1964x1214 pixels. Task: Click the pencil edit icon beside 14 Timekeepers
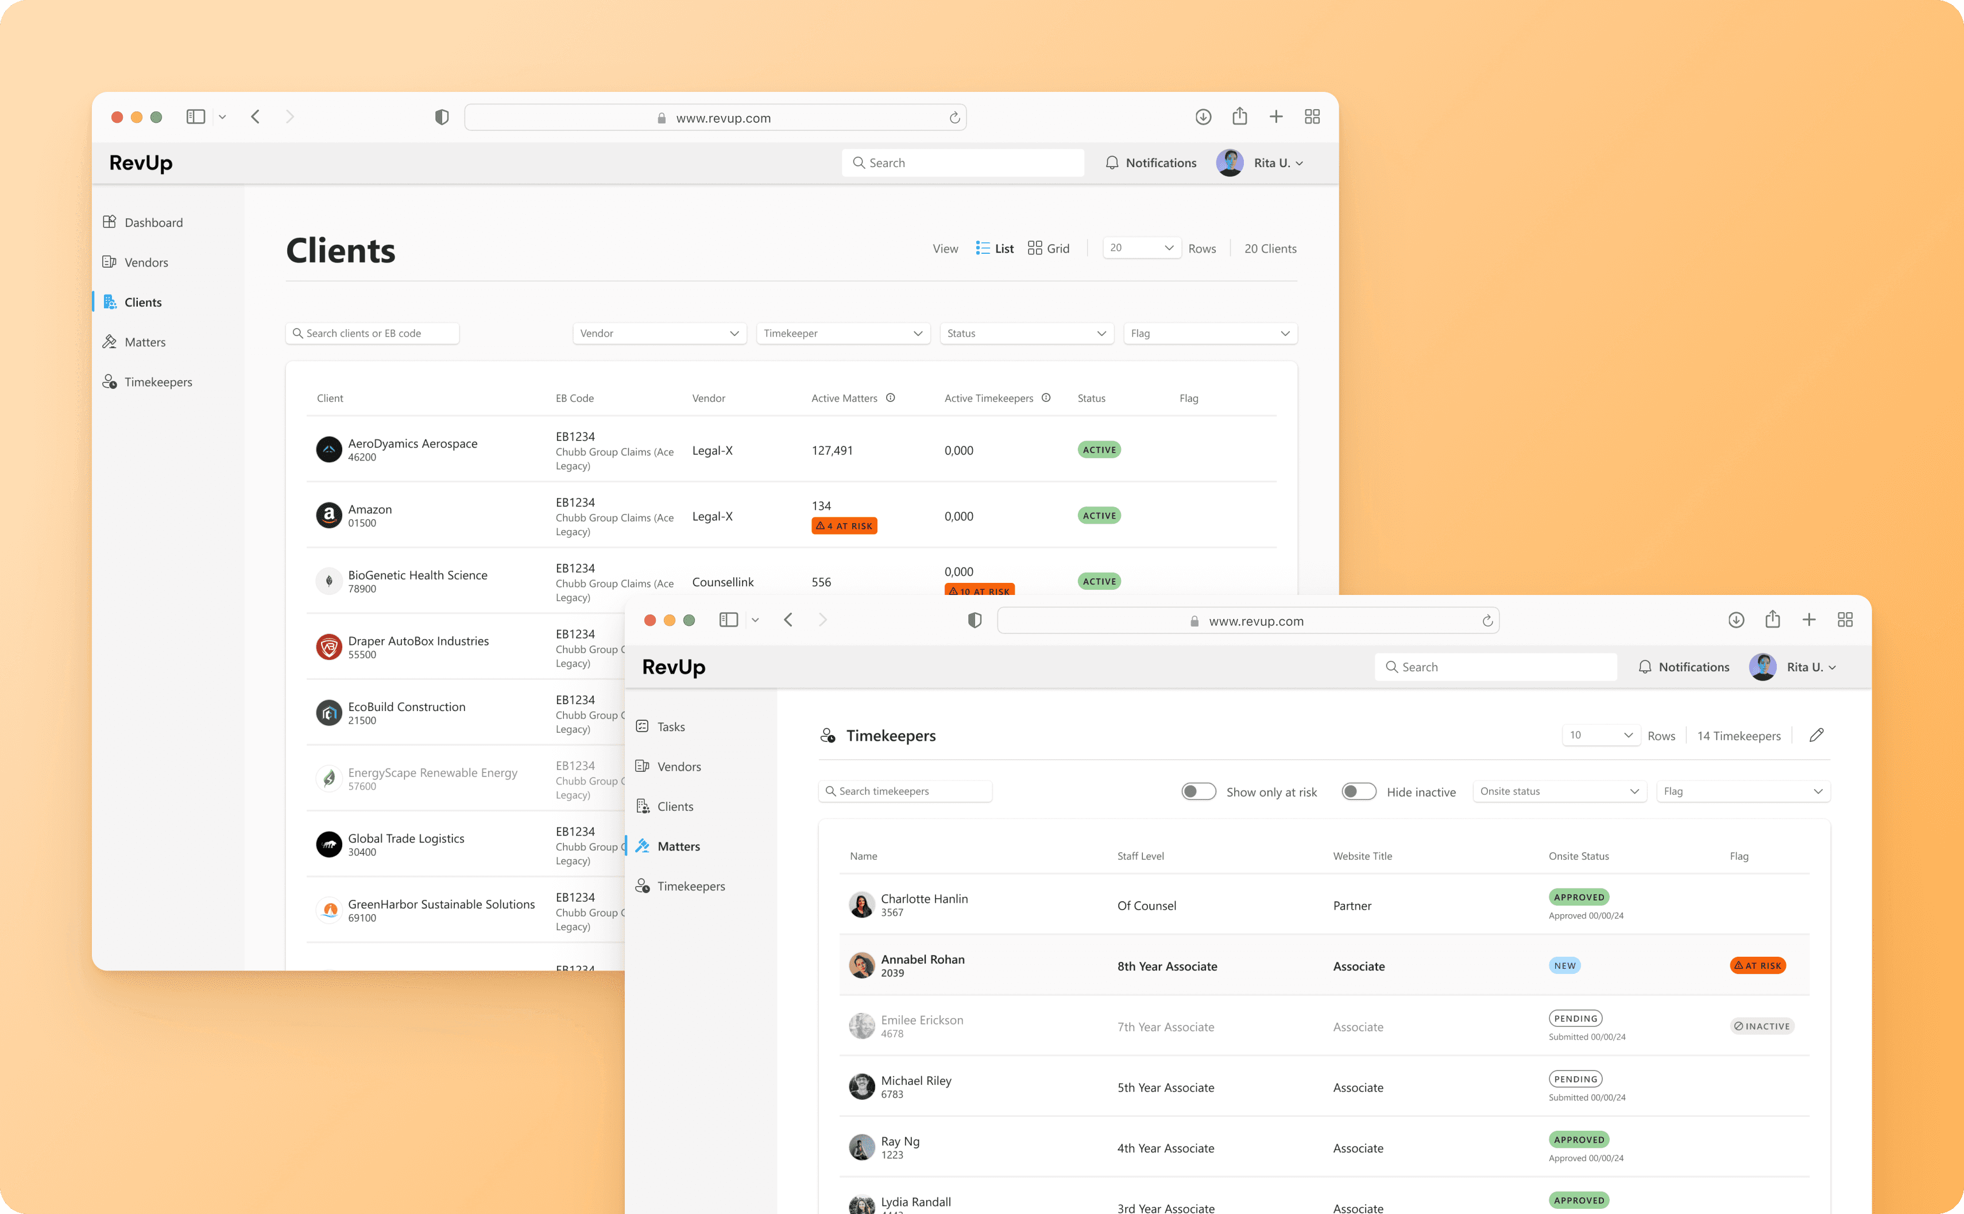[1816, 734]
